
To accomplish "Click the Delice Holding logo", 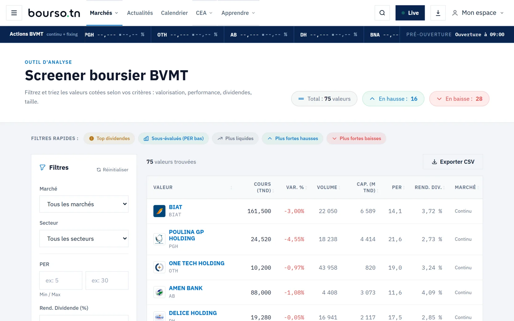I will tap(159, 316).
